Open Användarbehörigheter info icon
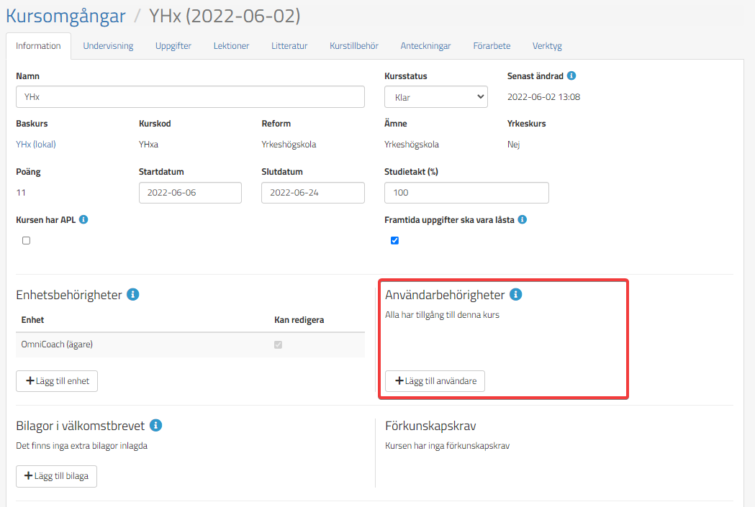This screenshot has width=755, height=507. [x=515, y=294]
